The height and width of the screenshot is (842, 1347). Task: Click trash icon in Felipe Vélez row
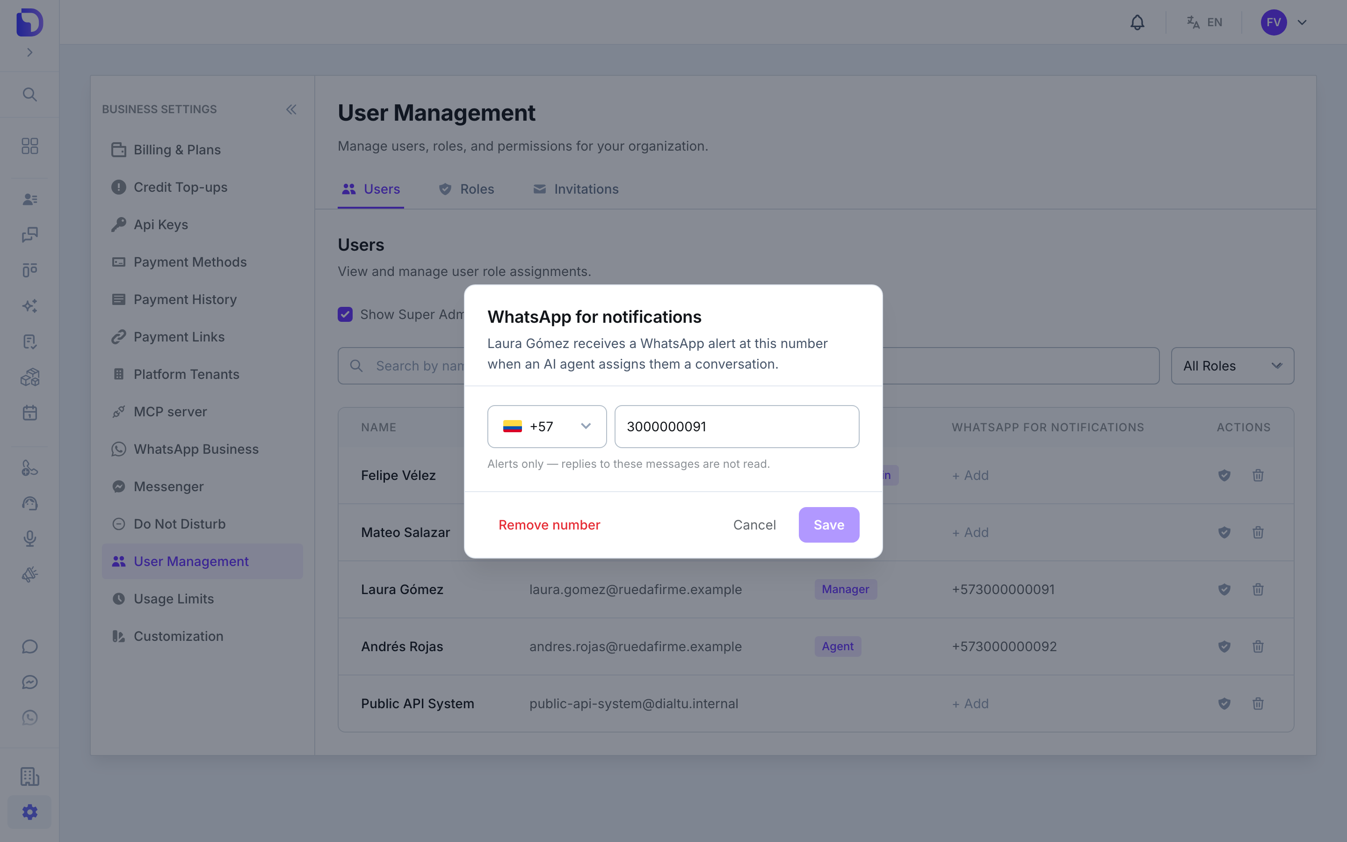click(x=1258, y=476)
